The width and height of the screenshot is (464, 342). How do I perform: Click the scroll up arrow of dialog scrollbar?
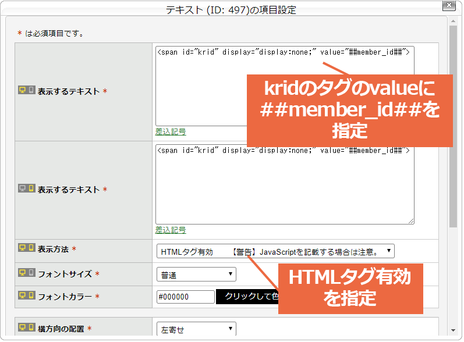click(x=453, y=21)
